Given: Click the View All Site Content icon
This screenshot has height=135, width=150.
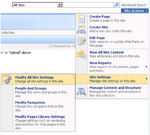Looking at the screenshot, I should pyautogui.click(x=81, y=54).
